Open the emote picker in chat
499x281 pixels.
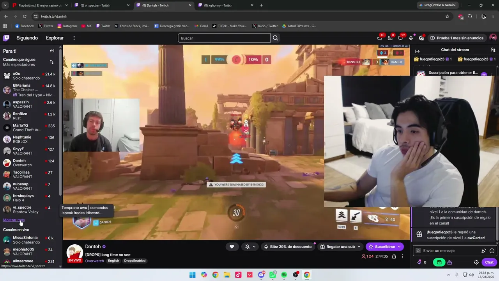(x=492, y=251)
